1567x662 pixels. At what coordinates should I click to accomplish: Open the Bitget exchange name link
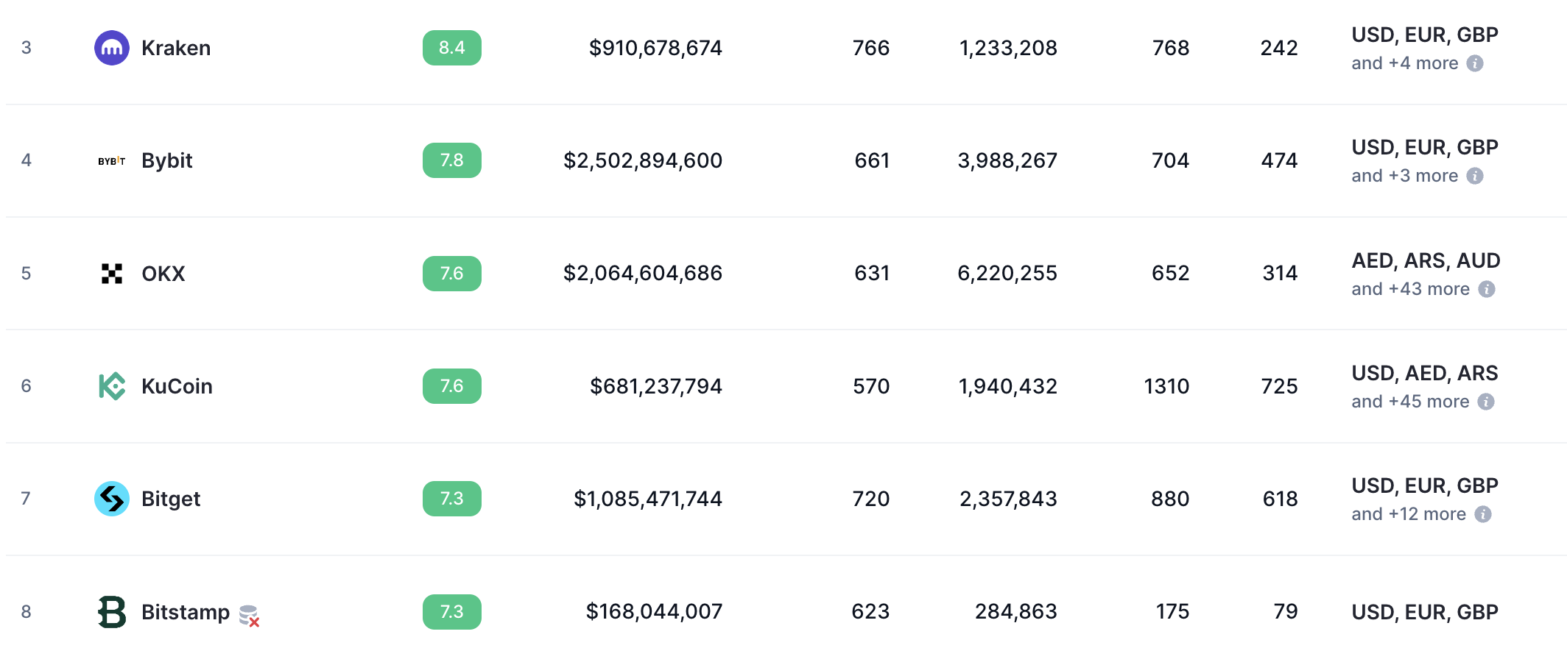coord(171,499)
